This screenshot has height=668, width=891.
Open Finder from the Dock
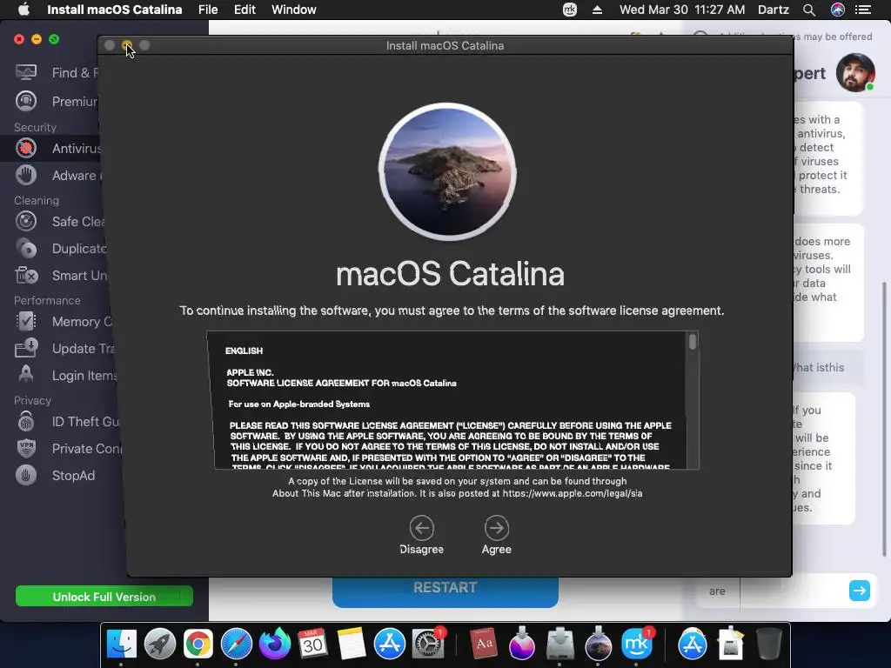coord(122,645)
